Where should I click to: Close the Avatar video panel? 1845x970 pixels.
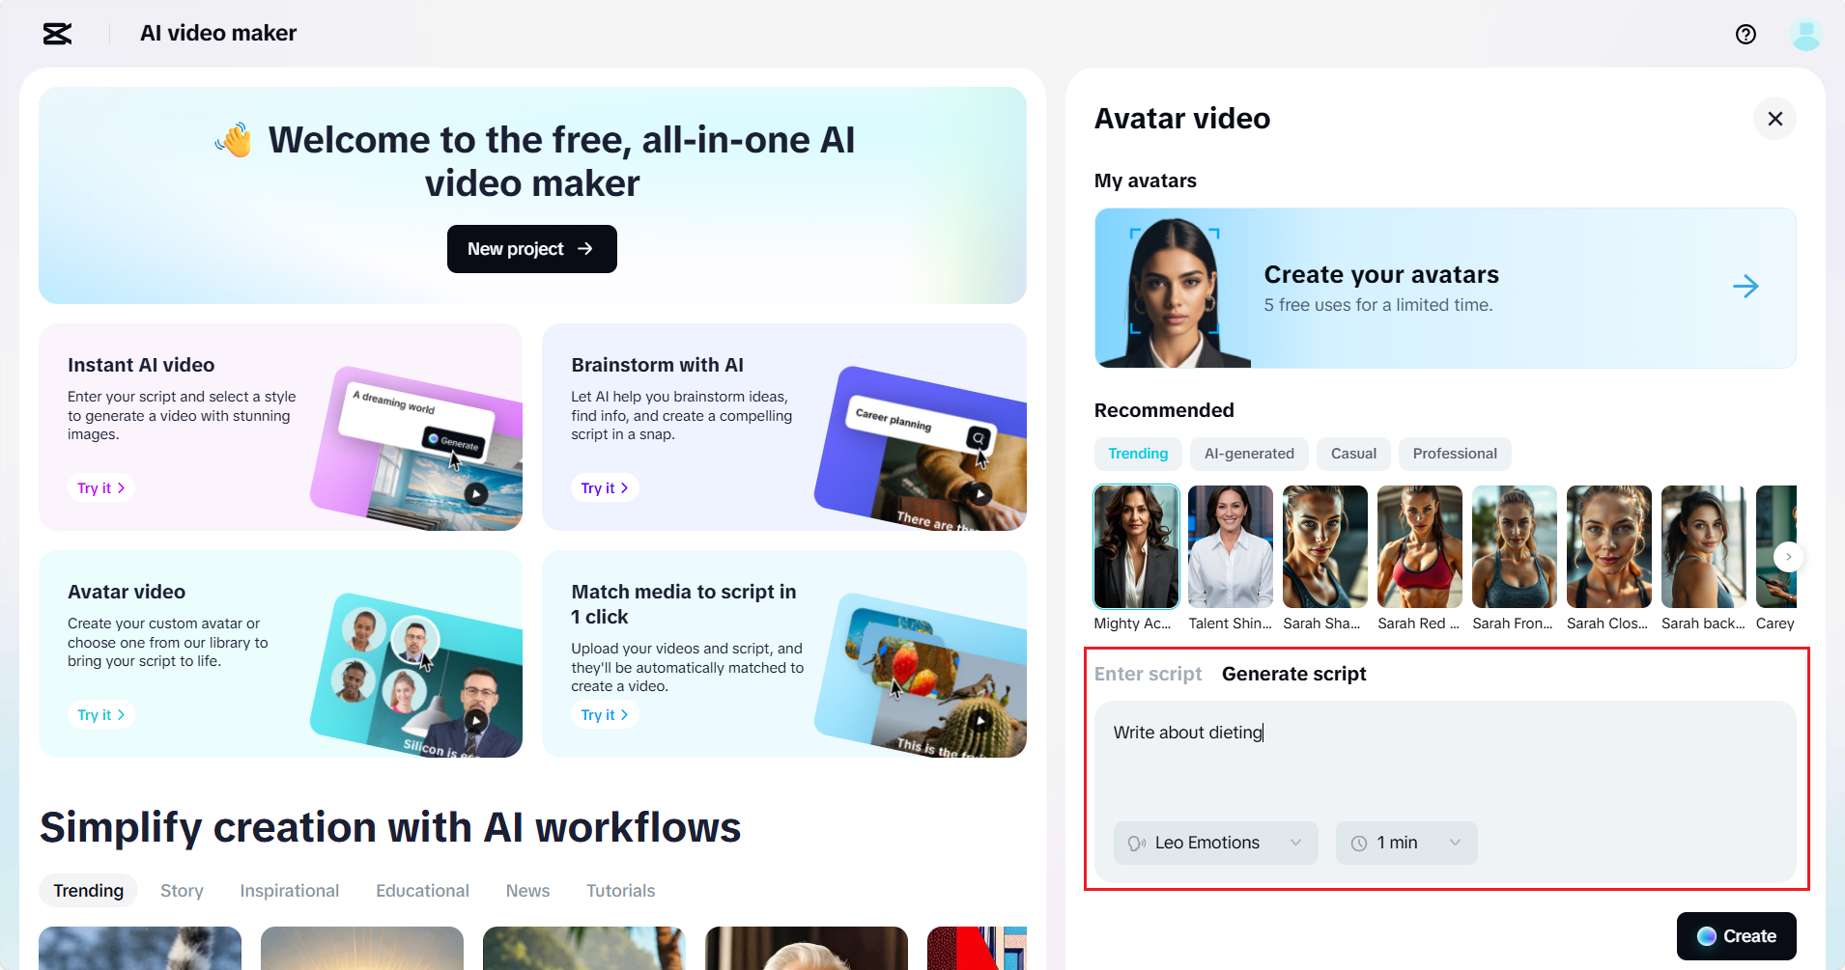pos(1774,119)
